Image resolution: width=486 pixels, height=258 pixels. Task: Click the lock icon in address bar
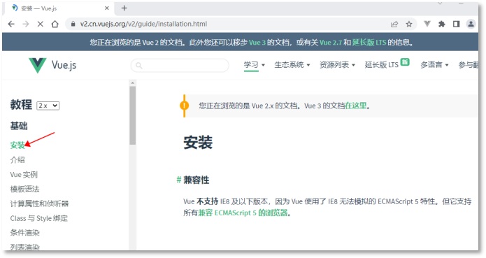point(73,24)
